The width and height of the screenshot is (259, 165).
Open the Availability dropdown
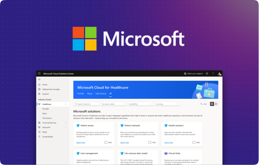[x=140, y=104]
